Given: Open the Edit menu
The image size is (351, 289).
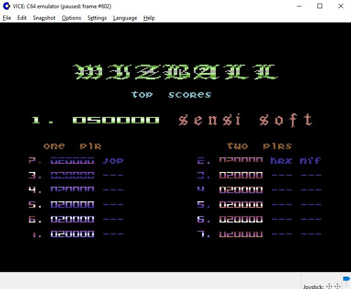Looking at the screenshot, I should 22,18.
